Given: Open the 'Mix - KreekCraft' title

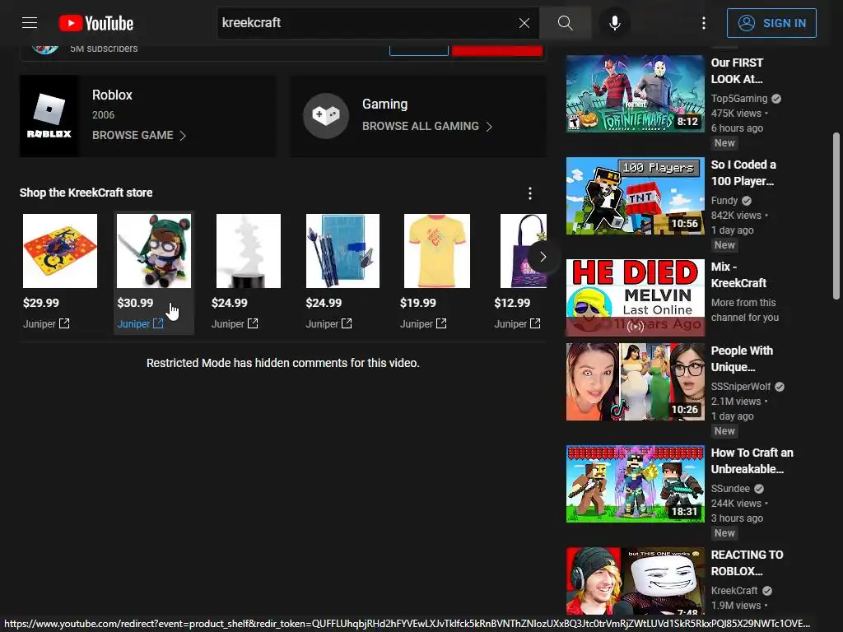Looking at the screenshot, I should 738,275.
